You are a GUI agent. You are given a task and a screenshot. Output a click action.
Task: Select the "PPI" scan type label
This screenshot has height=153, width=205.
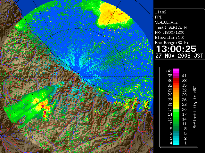[158, 17]
